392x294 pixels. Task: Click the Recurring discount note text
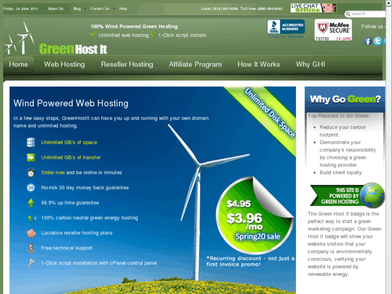pyautogui.click(x=250, y=261)
